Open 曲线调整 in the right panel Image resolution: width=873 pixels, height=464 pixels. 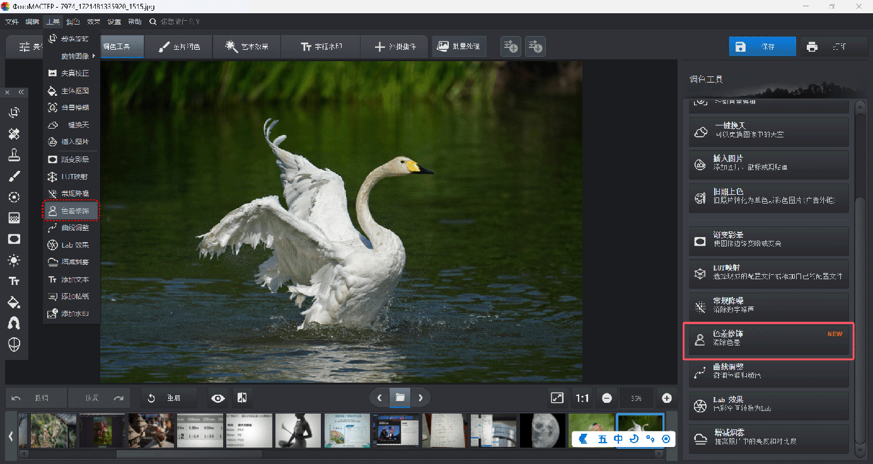[769, 371]
